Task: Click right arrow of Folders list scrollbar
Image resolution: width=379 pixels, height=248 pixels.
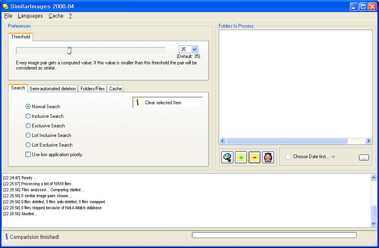Action: tap(368, 141)
